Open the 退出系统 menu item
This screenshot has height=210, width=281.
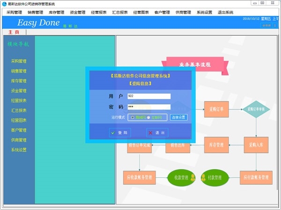coord(225,12)
